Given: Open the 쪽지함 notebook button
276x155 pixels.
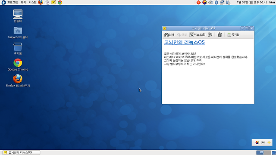Looking at the screenshot, I should (233, 34).
